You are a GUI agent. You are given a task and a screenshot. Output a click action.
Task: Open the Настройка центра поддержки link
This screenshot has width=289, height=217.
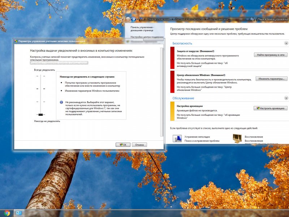pos(147,37)
